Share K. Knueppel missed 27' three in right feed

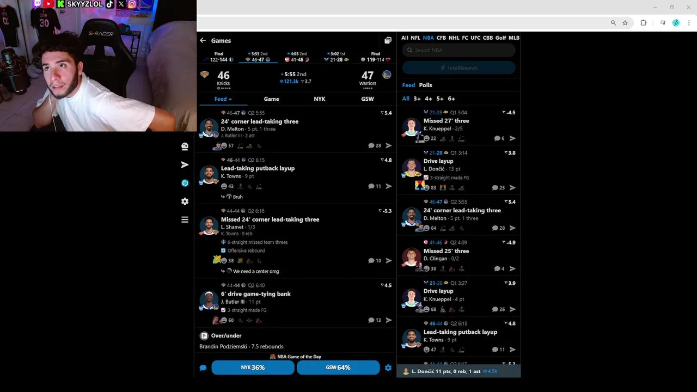tap(512, 138)
